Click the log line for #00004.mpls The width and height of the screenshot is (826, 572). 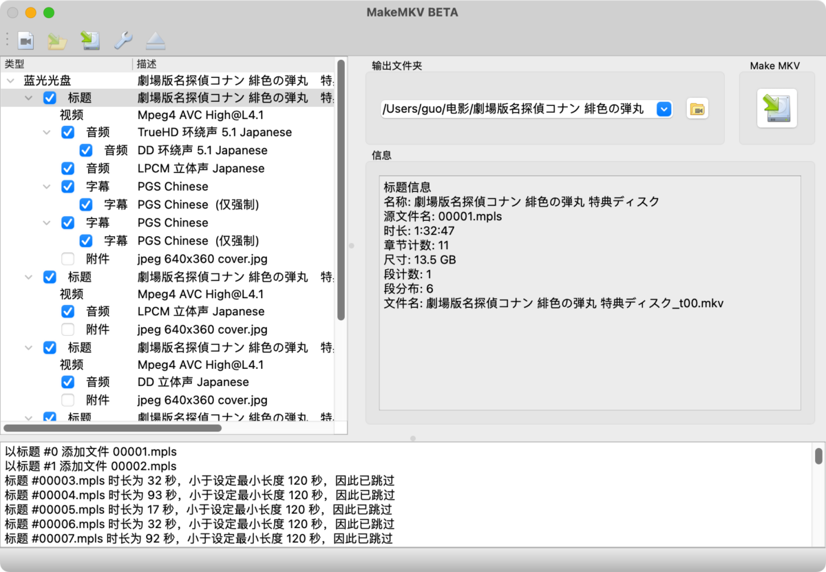200,495
